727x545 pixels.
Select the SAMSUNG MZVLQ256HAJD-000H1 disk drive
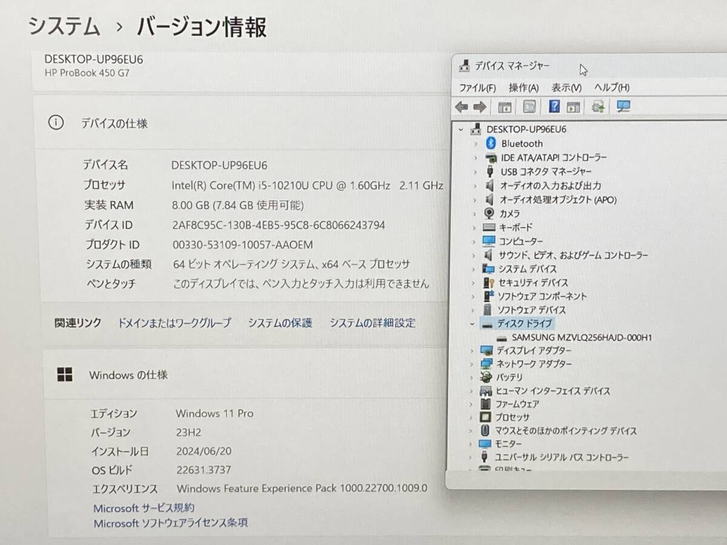pos(581,337)
